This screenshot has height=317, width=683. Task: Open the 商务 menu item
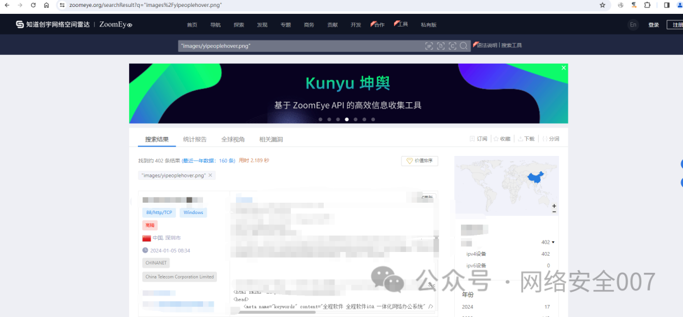[309, 25]
